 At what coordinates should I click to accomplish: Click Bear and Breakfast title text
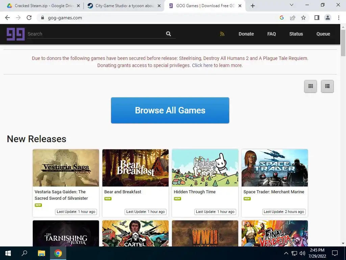tap(123, 192)
